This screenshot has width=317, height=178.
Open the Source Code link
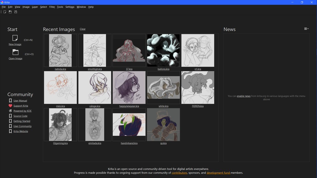point(20,116)
